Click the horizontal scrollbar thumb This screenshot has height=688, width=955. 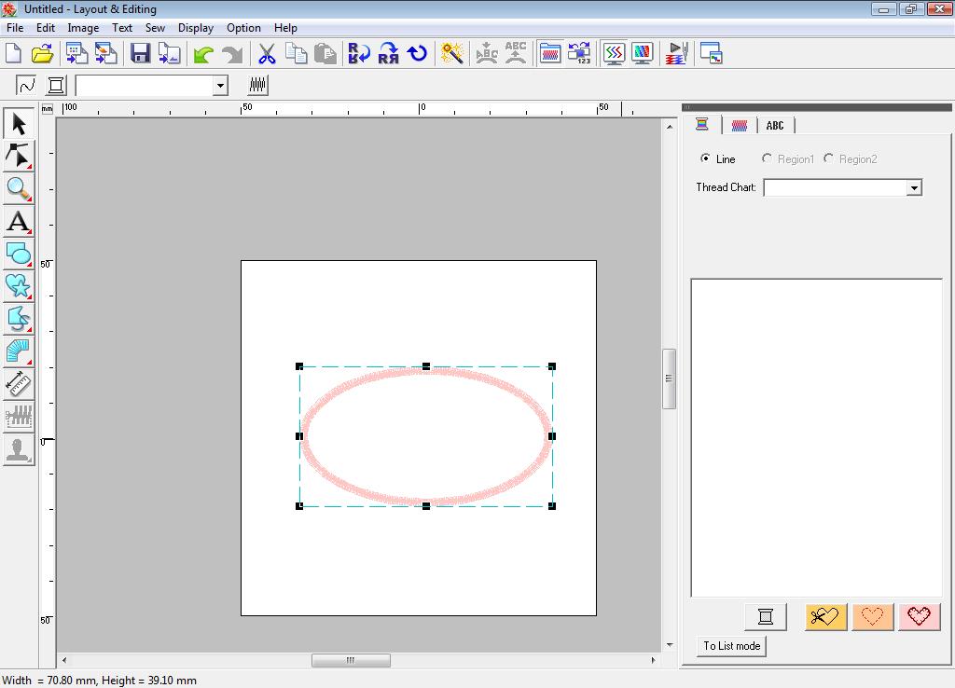(x=351, y=660)
